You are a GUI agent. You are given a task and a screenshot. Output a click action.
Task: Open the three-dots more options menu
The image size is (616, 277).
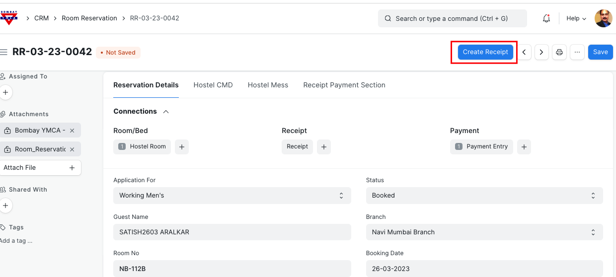click(x=577, y=52)
